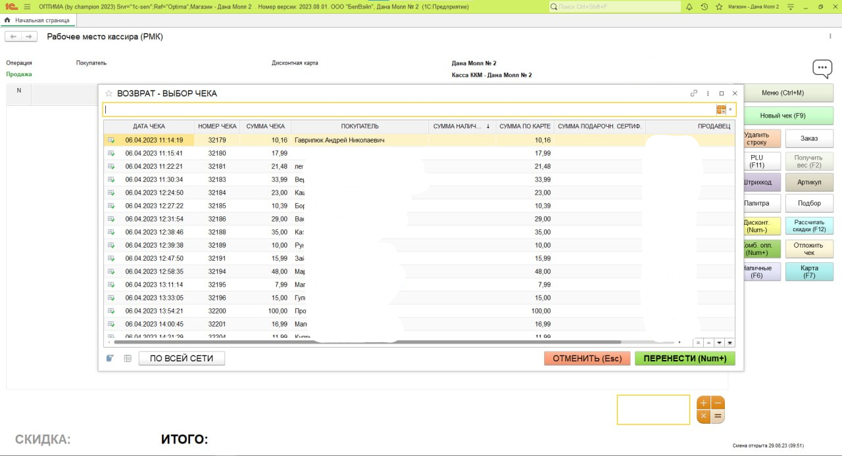This screenshot has height=456, width=842.
Task: Open favorites star in title bar
Action: pyautogui.click(x=719, y=7)
